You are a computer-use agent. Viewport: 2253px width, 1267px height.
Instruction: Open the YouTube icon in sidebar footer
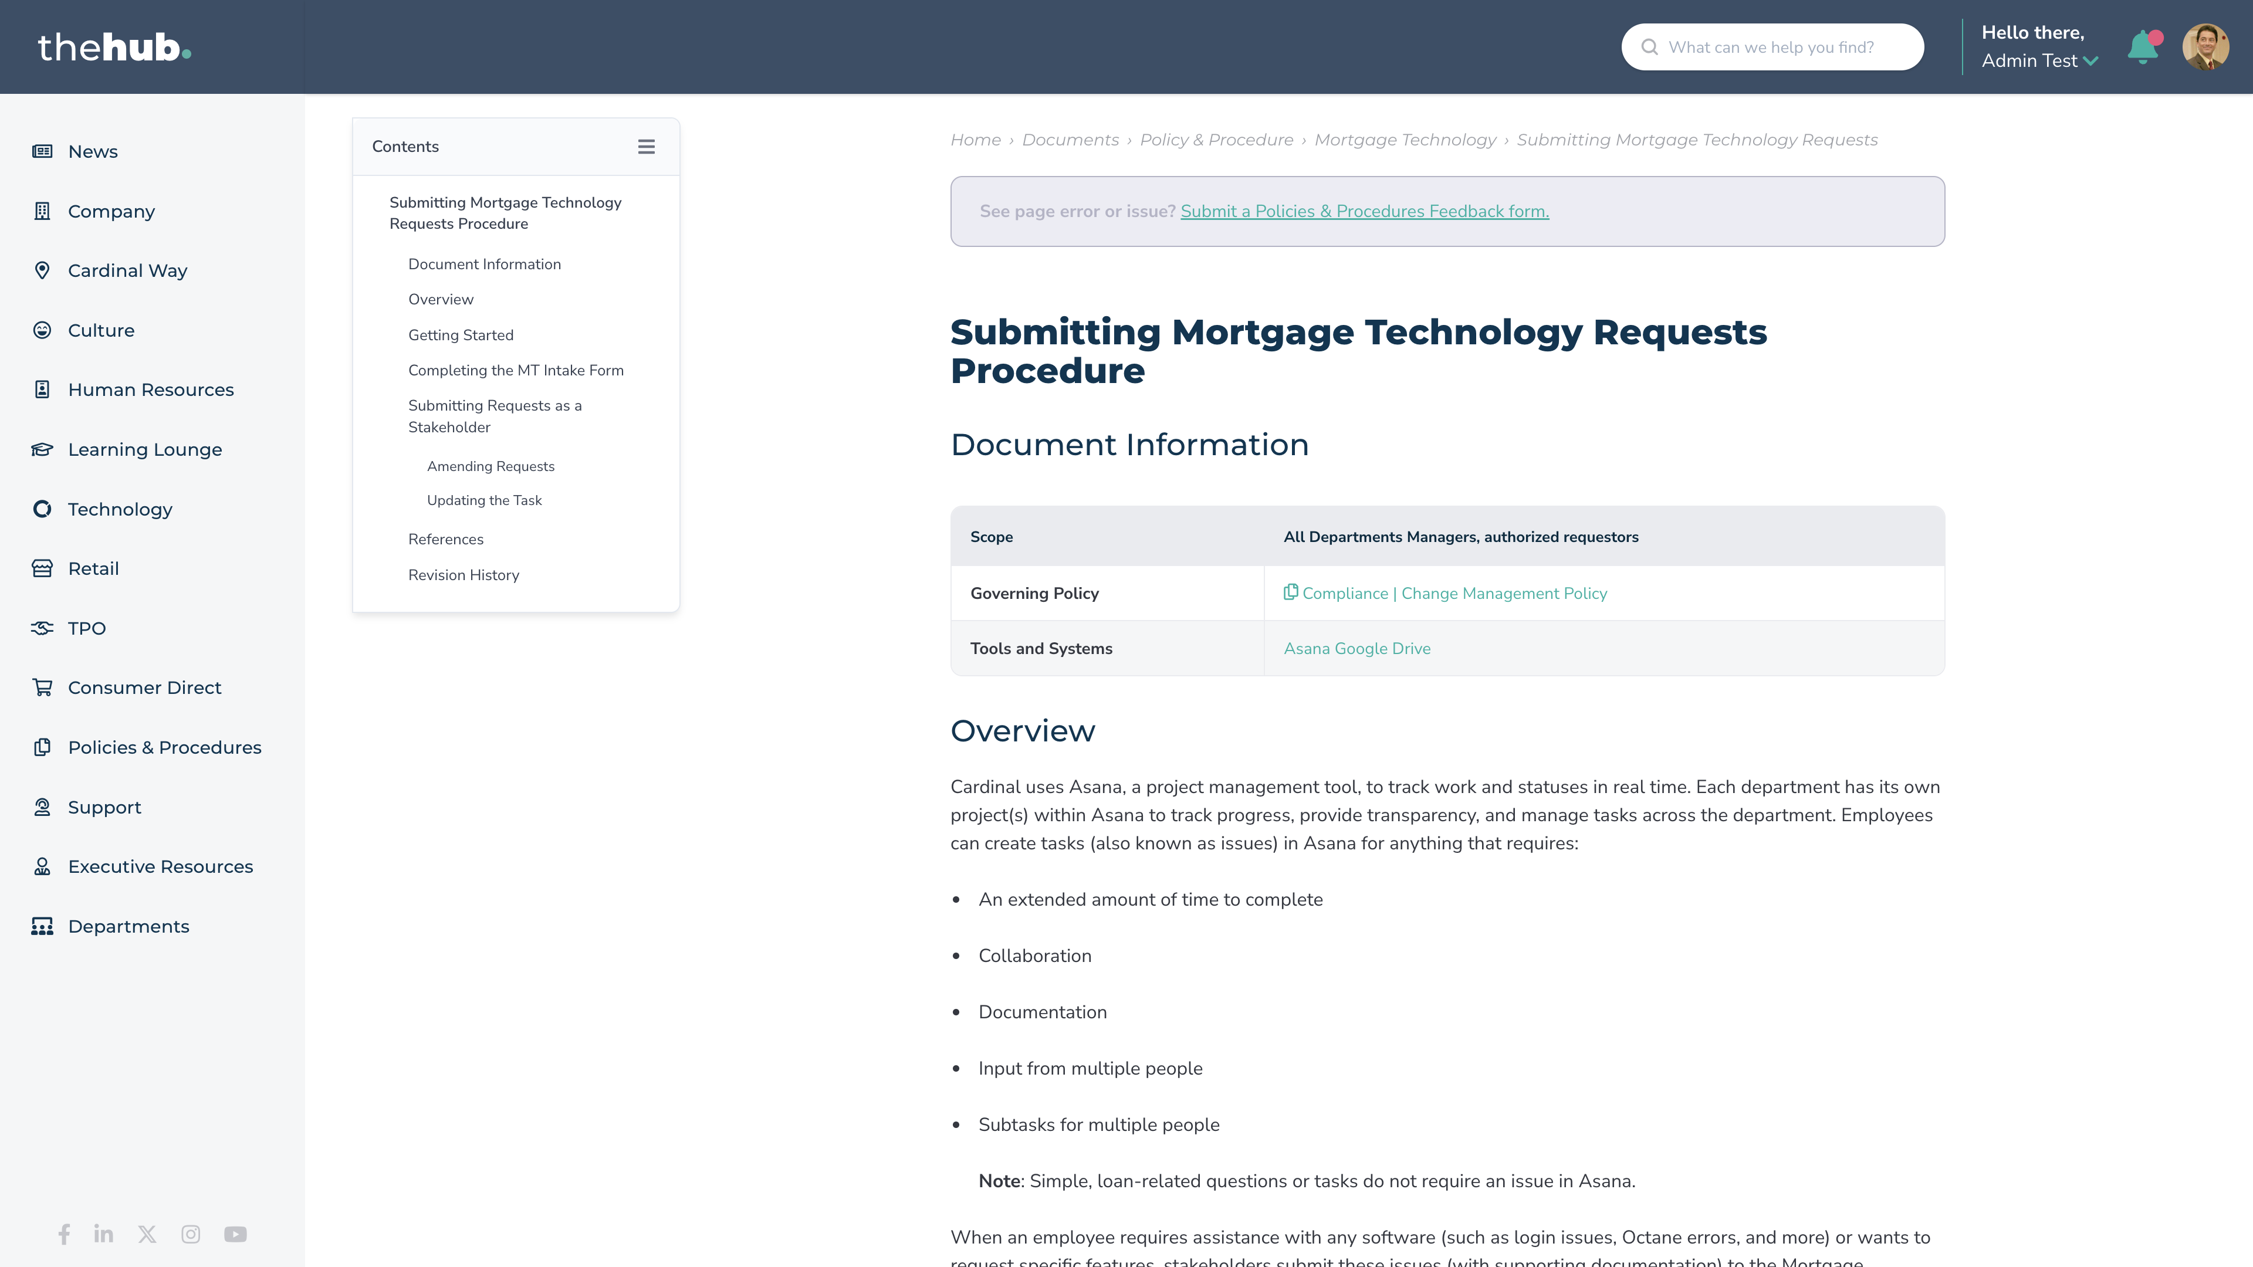pos(235,1234)
